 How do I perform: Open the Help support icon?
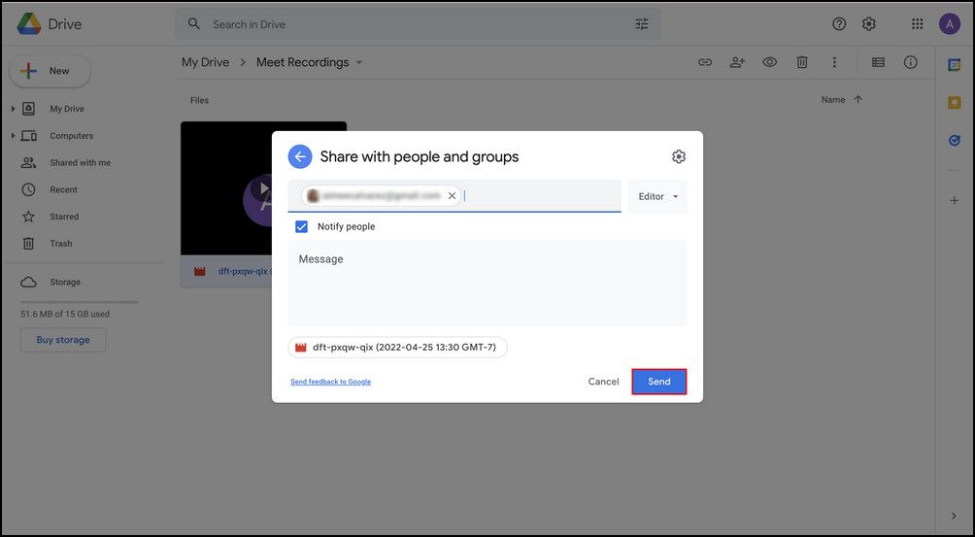839,24
